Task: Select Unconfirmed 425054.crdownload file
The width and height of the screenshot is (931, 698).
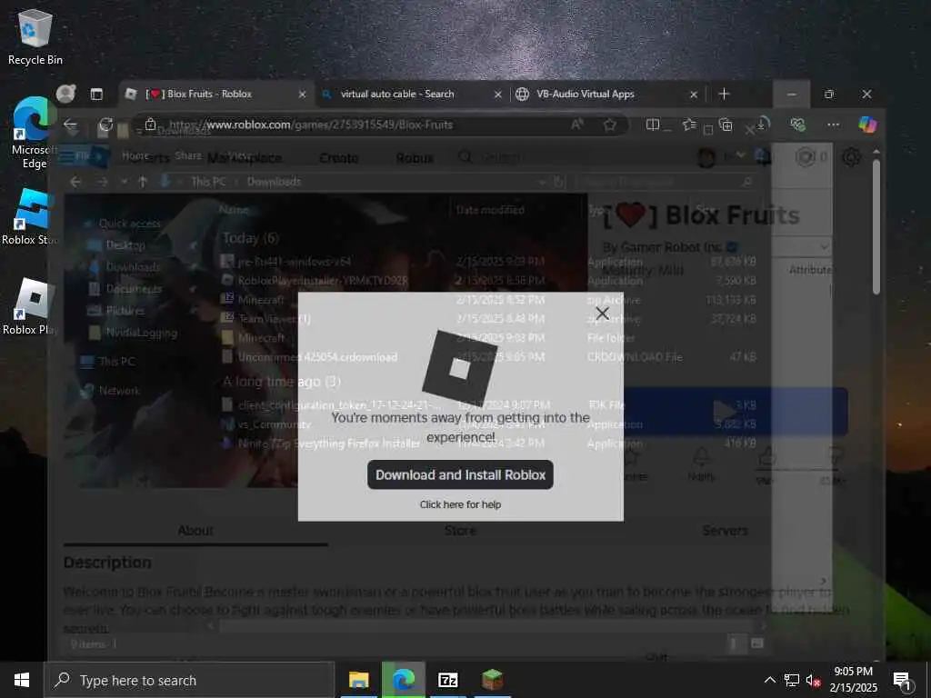Action: click(x=317, y=357)
